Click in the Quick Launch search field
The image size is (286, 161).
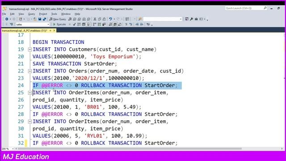(x=244, y=8)
